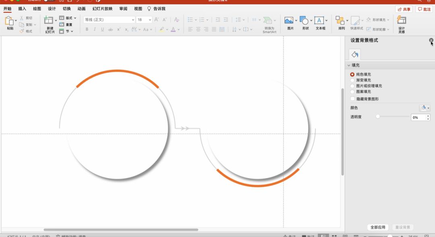
Task: Toggle AutoSave switch in title bar
Action: [49, 0]
